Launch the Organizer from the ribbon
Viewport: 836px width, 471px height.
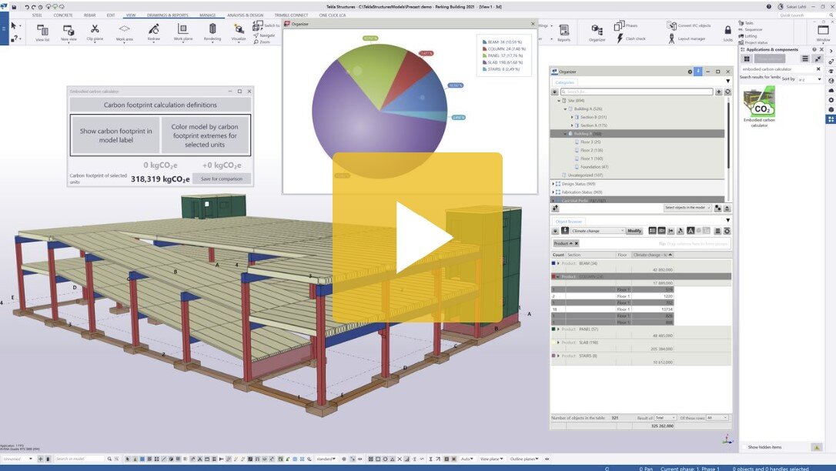pos(597,32)
